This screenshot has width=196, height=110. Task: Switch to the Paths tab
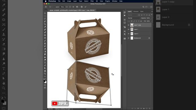pos(142,12)
